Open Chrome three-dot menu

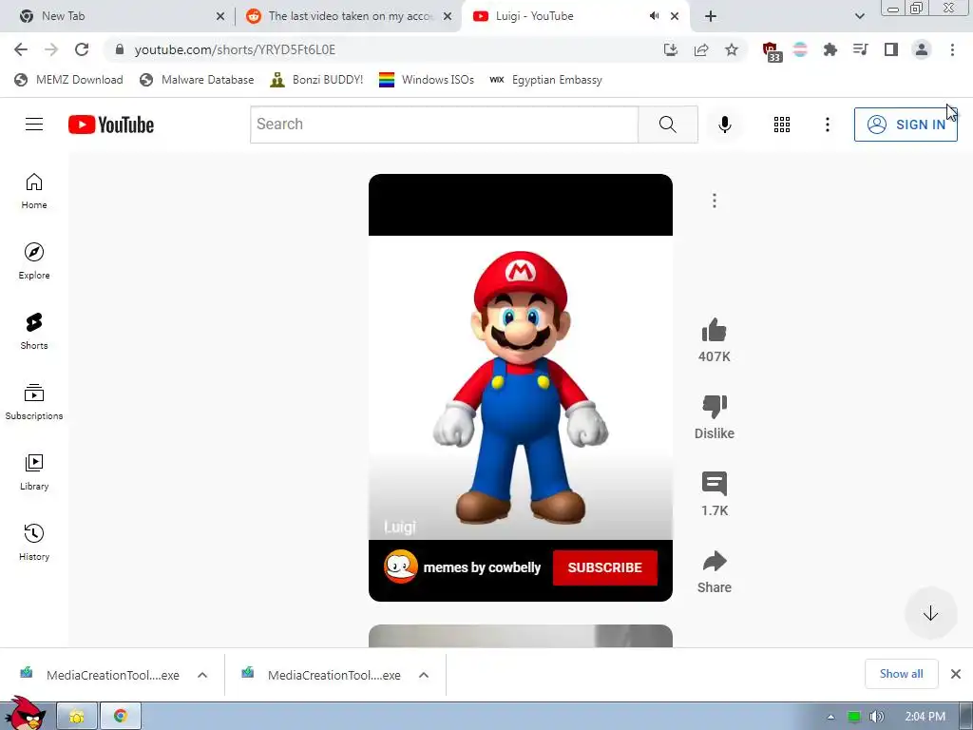[952, 49]
